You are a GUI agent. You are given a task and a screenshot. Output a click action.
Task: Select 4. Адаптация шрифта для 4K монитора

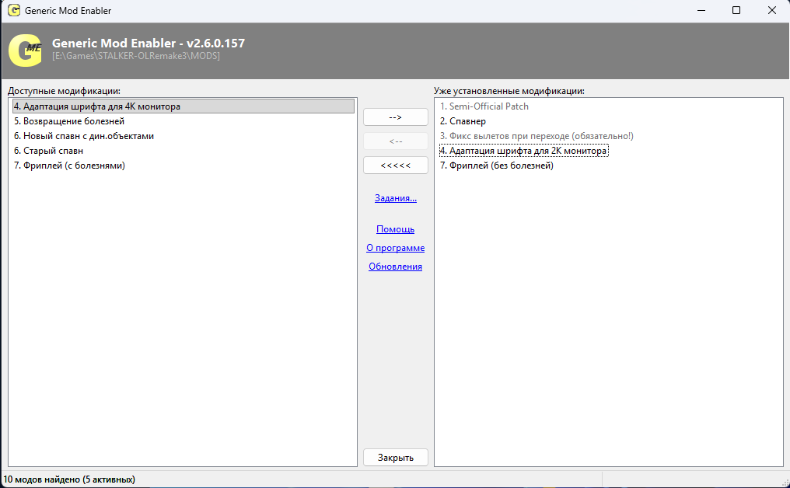coord(96,106)
